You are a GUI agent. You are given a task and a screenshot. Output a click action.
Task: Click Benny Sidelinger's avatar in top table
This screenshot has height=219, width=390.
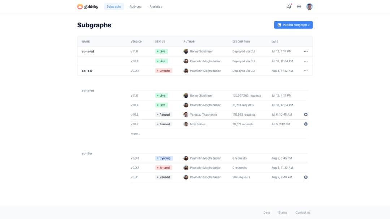tap(186, 52)
